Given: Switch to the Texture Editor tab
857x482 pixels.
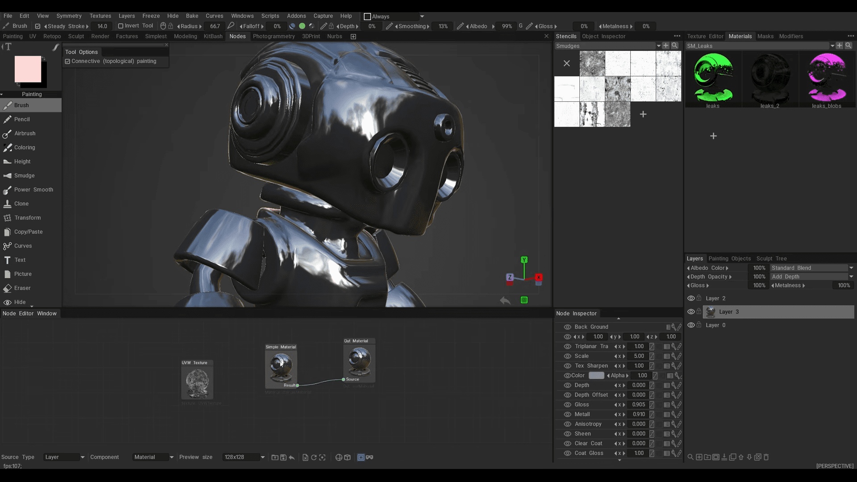Looking at the screenshot, I should (x=705, y=36).
